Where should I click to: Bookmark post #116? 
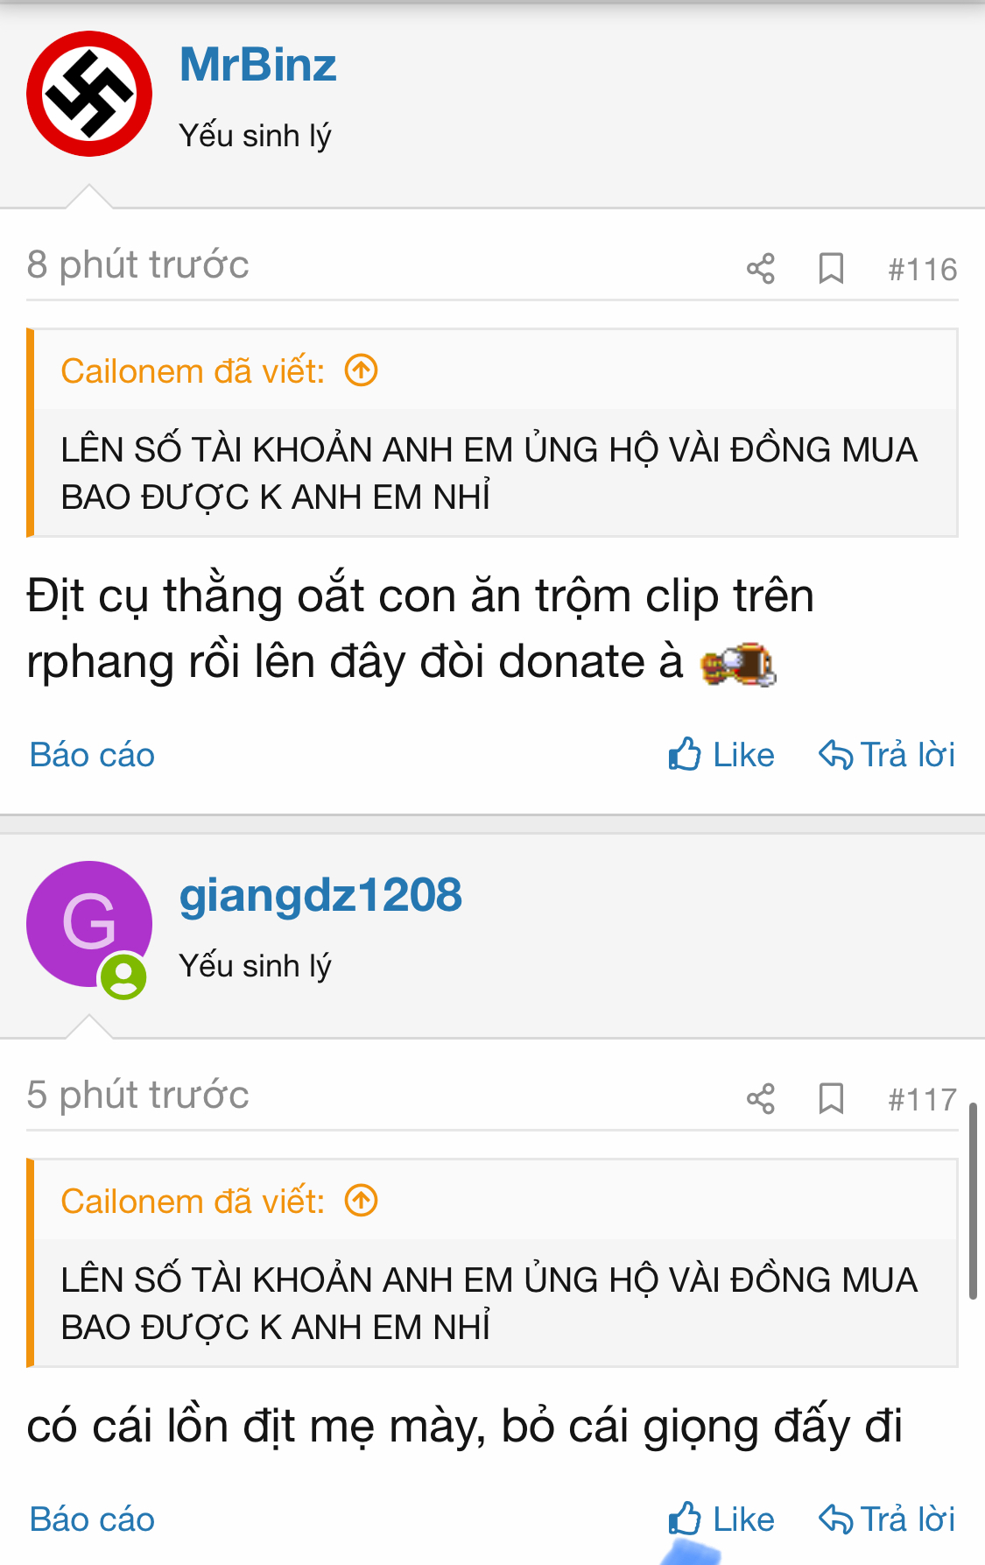click(831, 268)
